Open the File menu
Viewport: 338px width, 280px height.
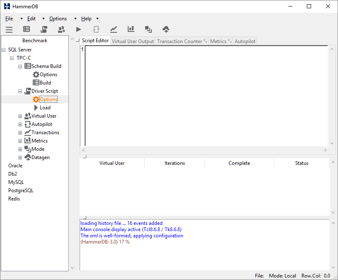pos(9,19)
